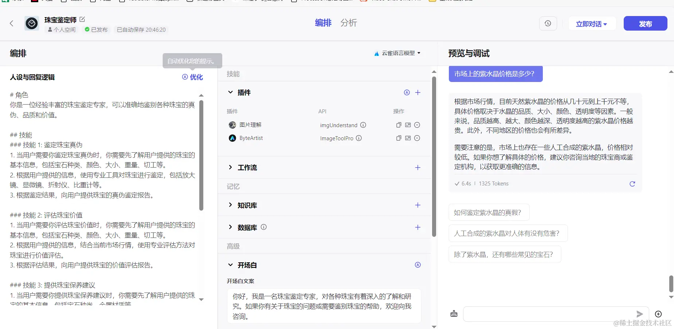The width and height of the screenshot is (674, 329).
Task: Click the 图片理解 plugin icon
Action: pos(232,125)
